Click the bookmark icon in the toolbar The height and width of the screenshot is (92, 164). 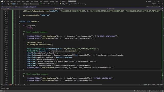click(78, 4)
